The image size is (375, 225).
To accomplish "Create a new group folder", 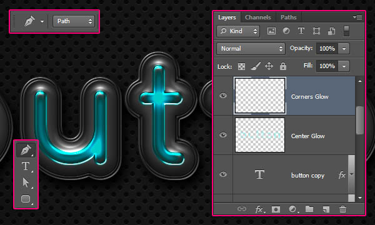I will coord(309,209).
